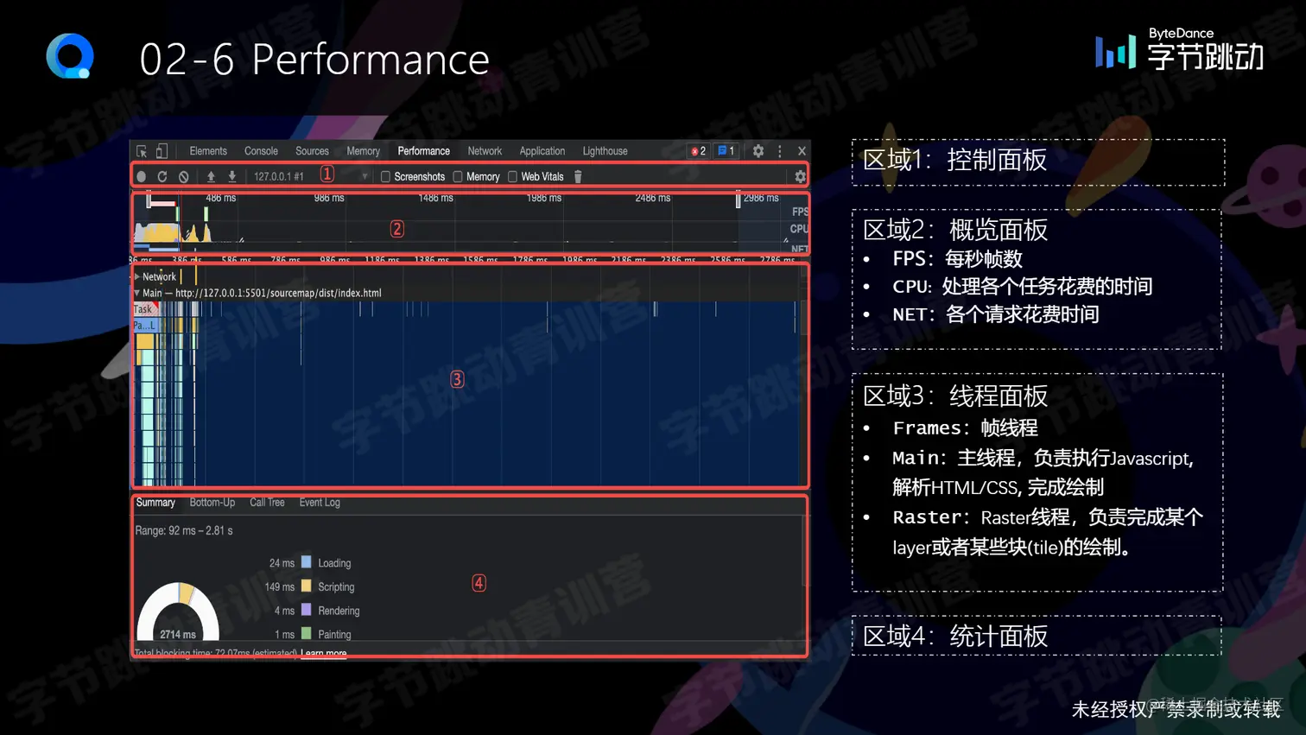Image resolution: width=1306 pixels, height=735 pixels.
Task: Switch to the Bottom-Up tab
Action: pyautogui.click(x=212, y=503)
